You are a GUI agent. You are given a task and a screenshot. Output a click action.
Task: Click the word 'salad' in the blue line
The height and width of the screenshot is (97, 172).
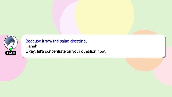[64, 41]
